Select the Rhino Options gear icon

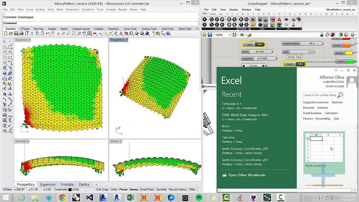click(158, 33)
